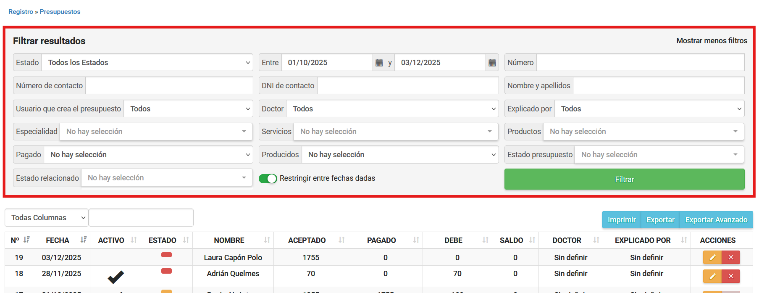Sort by the ACEPTADO column arrows
Viewport: 759px width, 293px height.
(x=341, y=240)
